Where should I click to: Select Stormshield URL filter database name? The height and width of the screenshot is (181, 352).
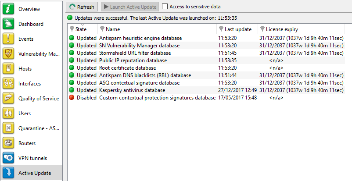tap(135, 53)
